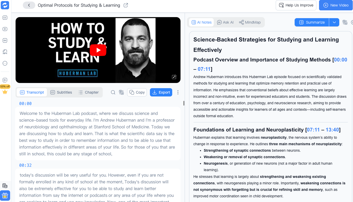Open the MindMap tab
Viewport: 353px width, 202px height.
250,22
